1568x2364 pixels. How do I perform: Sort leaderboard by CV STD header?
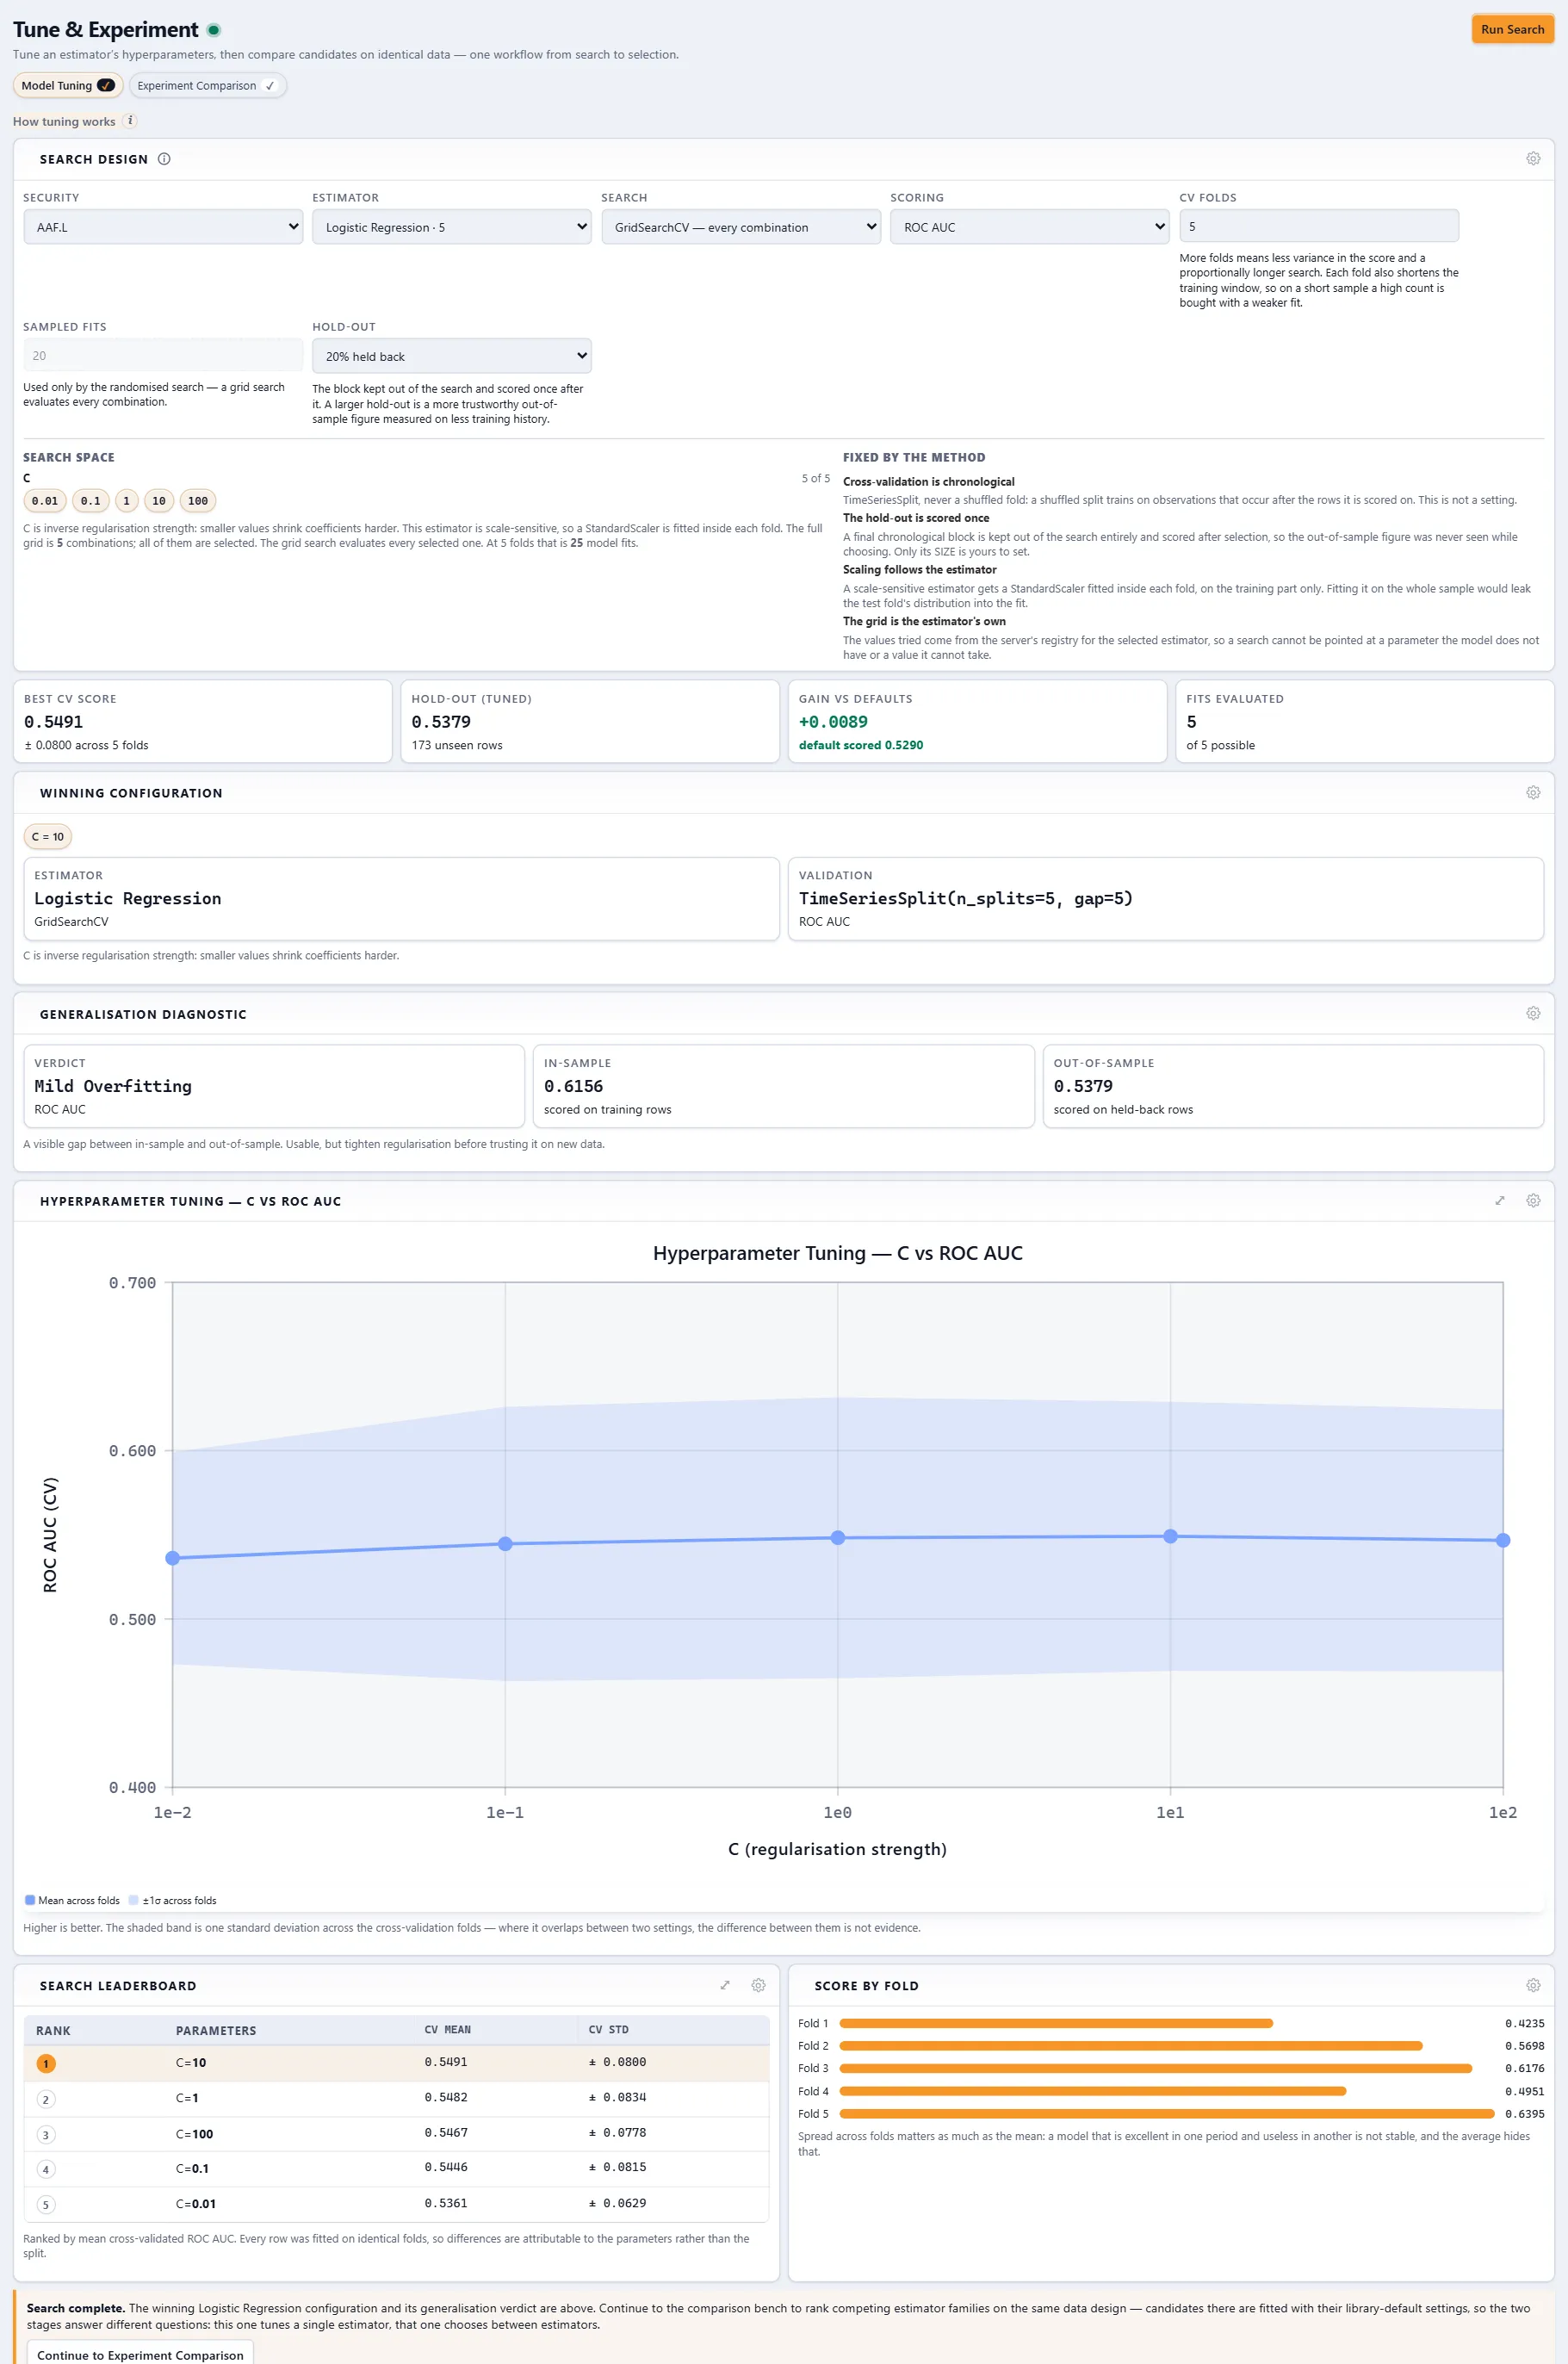pyautogui.click(x=608, y=2030)
